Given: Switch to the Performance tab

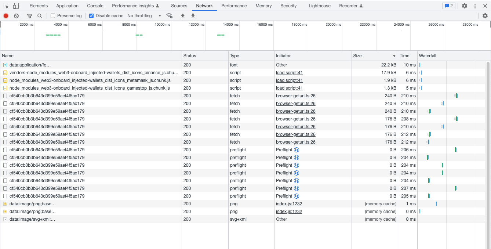Looking at the screenshot, I should [x=234, y=6].
